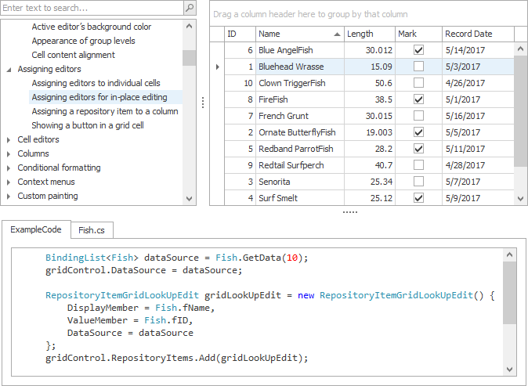The height and width of the screenshot is (386, 528).
Task: Click the search magnifier icon
Action: click(x=189, y=8)
